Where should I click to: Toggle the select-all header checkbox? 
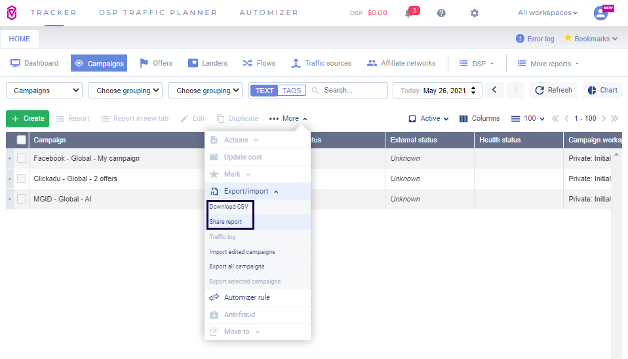pos(22,140)
